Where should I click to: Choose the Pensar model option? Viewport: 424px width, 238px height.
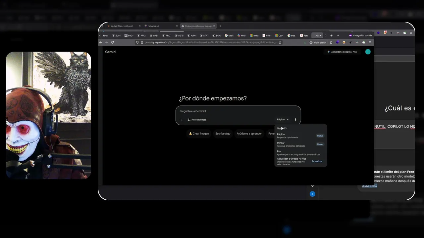pos(300,144)
